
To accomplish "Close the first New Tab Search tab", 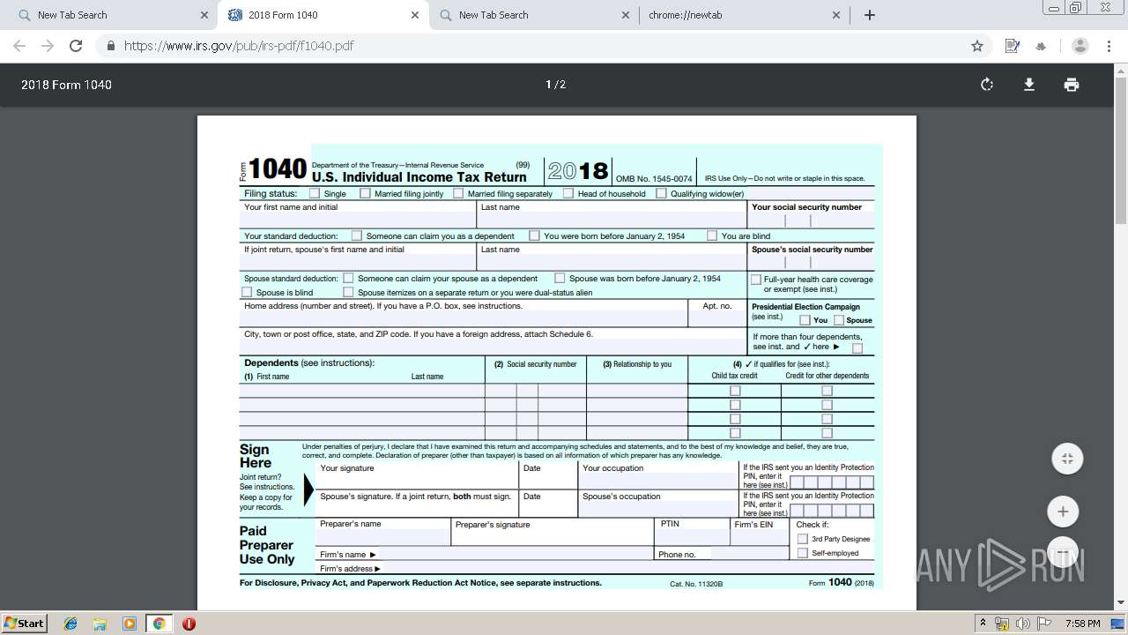I will click(x=204, y=15).
